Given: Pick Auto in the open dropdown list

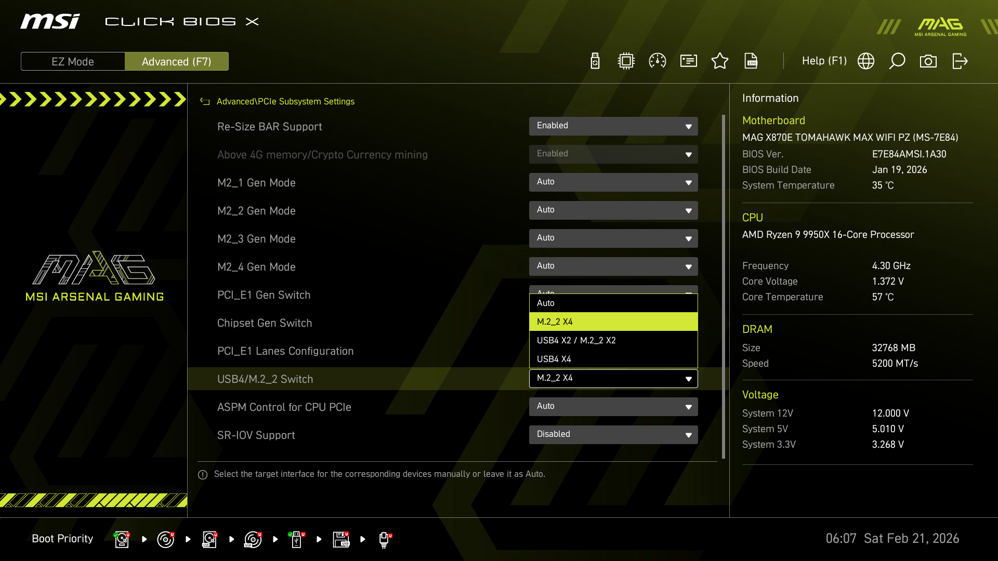Looking at the screenshot, I should (613, 303).
